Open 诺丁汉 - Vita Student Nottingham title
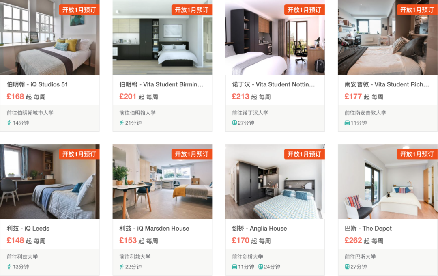Viewport: 438px width, 276px height. pos(273,84)
